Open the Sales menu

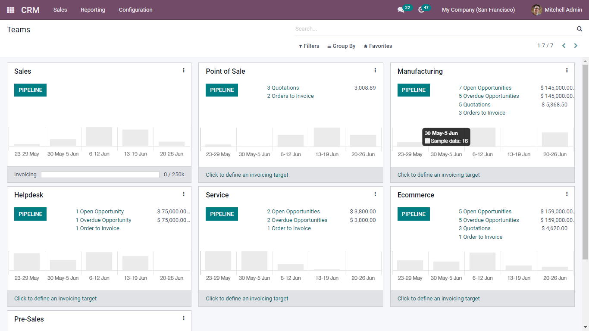tap(60, 10)
